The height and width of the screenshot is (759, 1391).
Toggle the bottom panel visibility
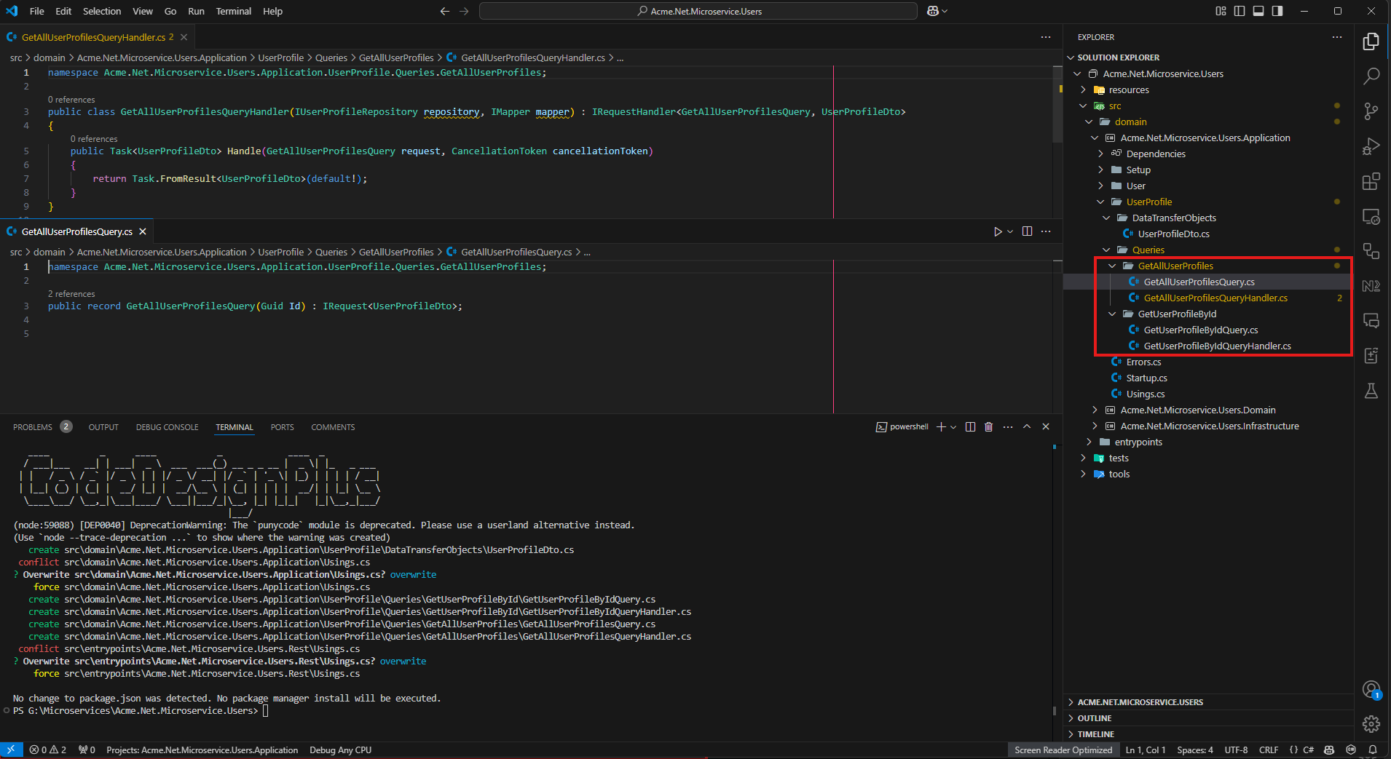pyautogui.click(x=1258, y=11)
